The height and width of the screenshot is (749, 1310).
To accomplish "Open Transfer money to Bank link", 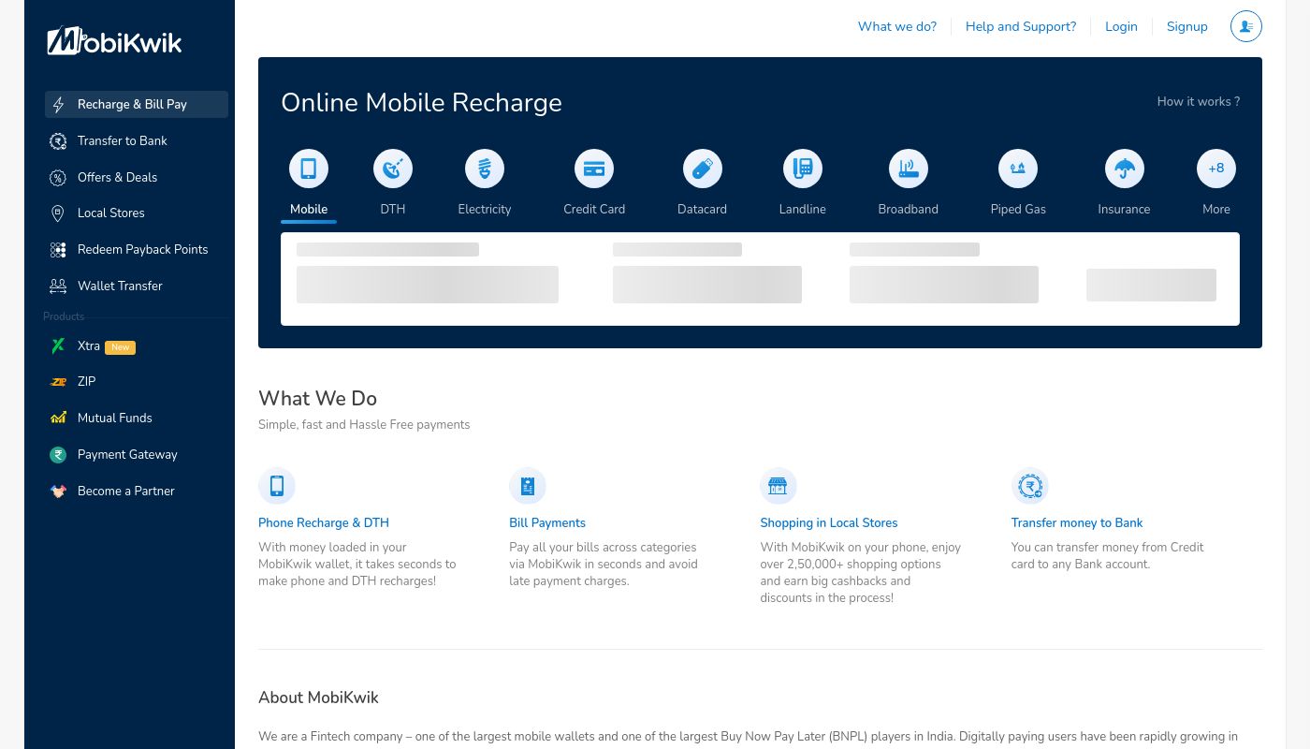I will tap(1077, 523).
